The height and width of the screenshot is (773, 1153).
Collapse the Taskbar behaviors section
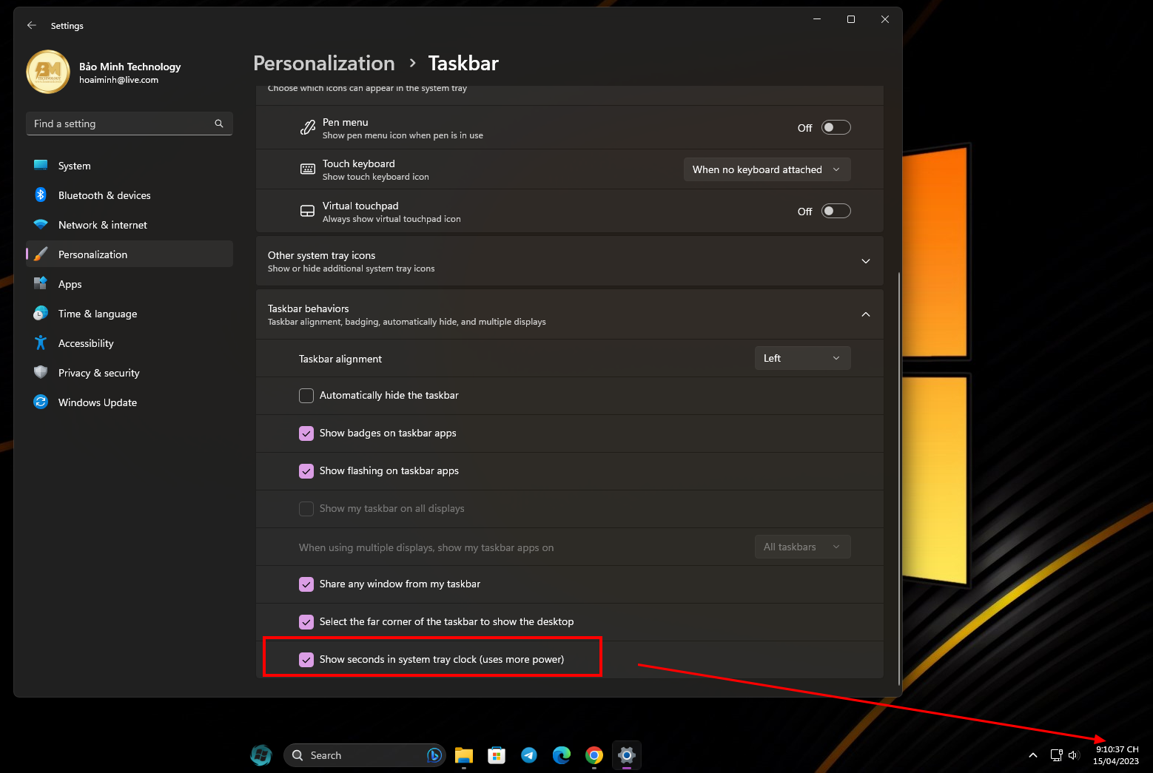click(570, 314)
